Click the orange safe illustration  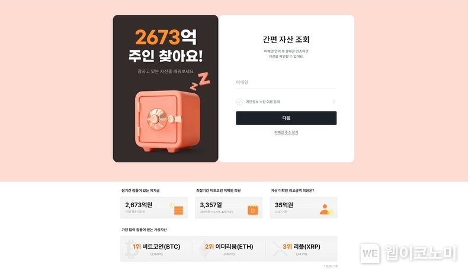point(167,122)
